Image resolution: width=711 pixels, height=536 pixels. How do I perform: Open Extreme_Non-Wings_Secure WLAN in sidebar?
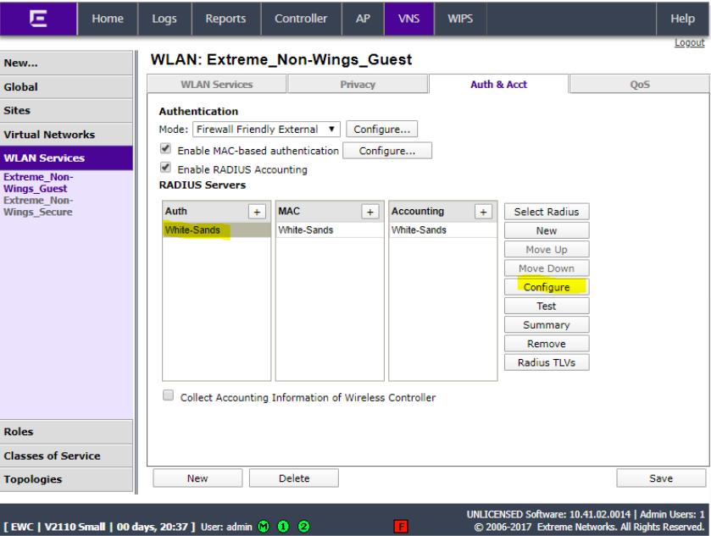tap(38, 206)
